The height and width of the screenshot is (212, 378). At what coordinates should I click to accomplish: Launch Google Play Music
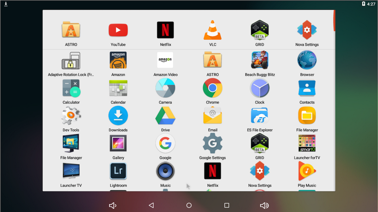pos(307,171)
